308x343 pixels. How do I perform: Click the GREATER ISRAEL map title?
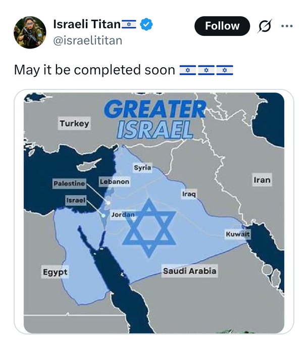click(x=155, y=119)
